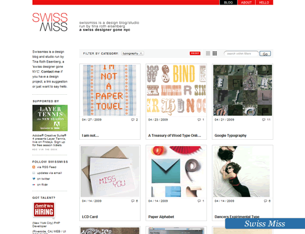Open the twitter bird icon link
The image size is (305, 234).
pyautogui.click(x=34, y=178)
